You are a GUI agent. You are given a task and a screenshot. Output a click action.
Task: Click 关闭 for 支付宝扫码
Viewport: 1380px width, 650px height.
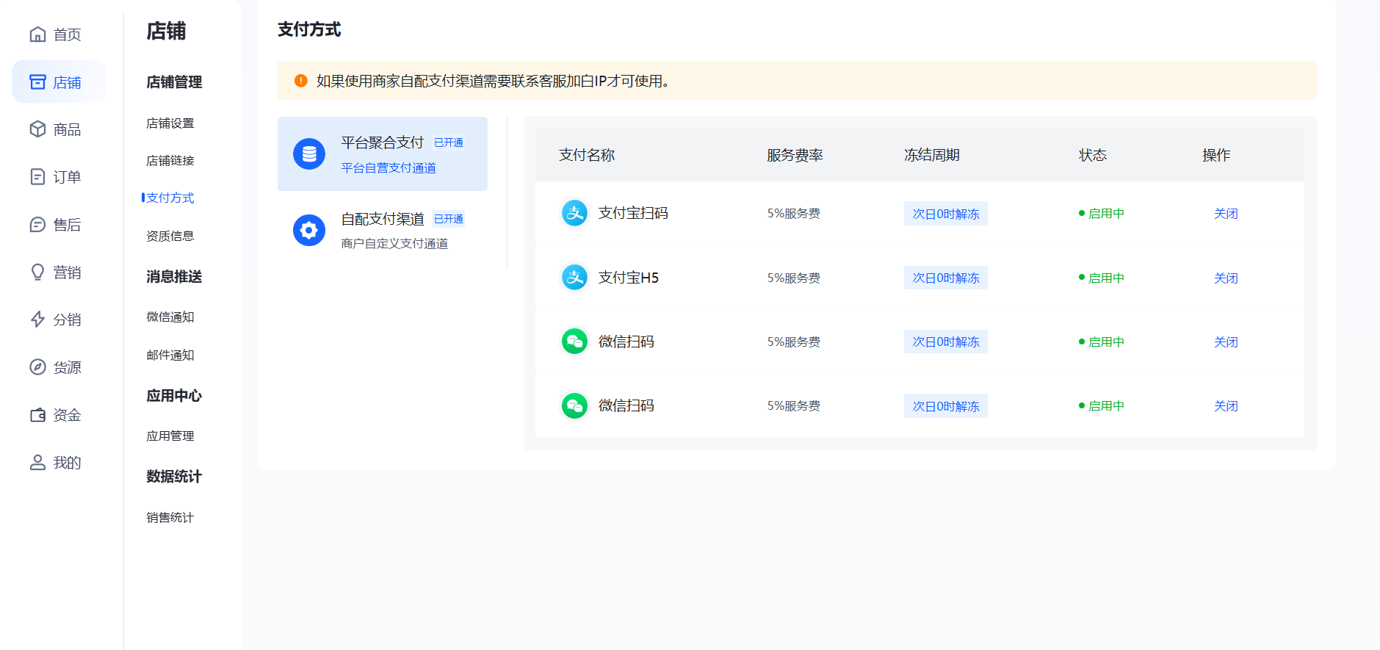point(1226,214)
